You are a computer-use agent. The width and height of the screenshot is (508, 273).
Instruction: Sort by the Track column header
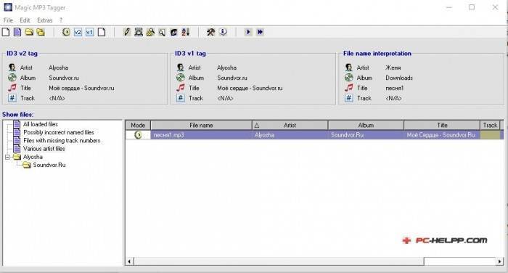point(490,125)
